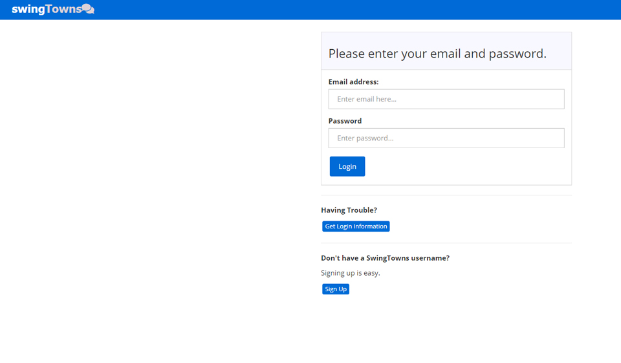Click empty area of blue header bar

[356, 10]
